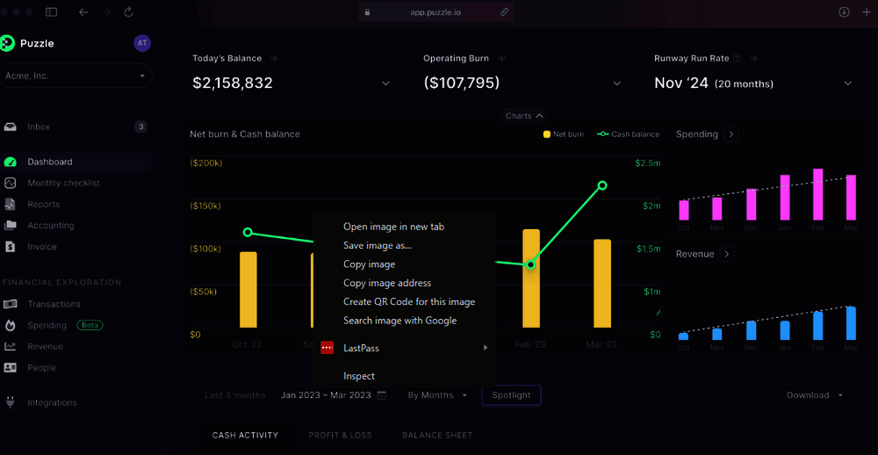The height and width of the screenshot is (455, 878).
Task: Open the Acme, Inc. company dropdown
Action: tap(76, 76)
